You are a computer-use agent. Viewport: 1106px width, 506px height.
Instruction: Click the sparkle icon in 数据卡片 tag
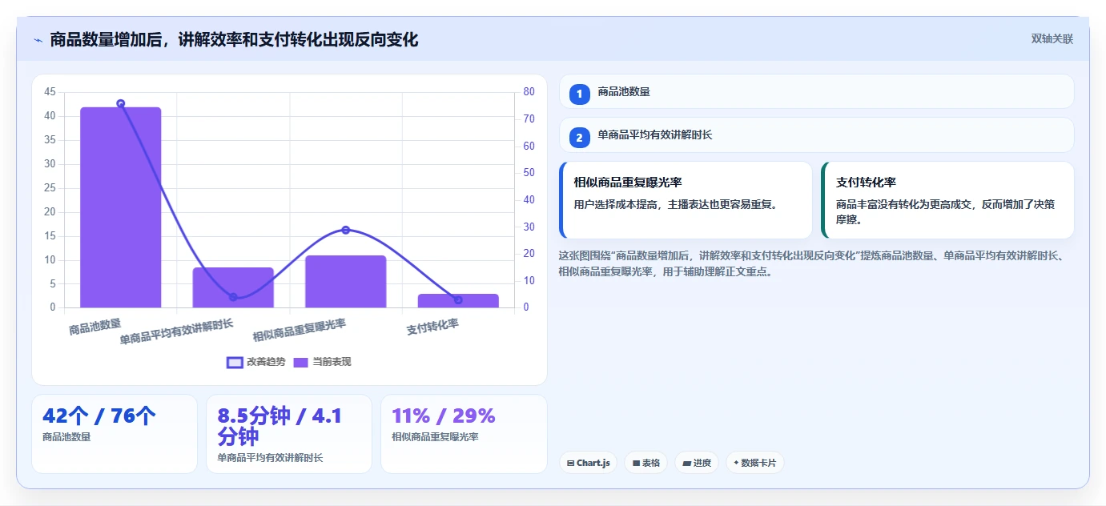point(736,462)
